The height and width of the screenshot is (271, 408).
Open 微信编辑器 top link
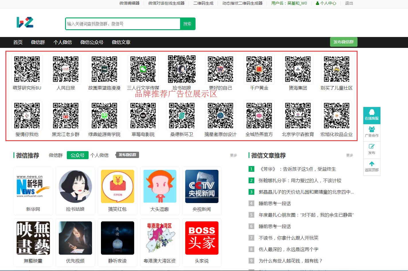coord(129,3)
